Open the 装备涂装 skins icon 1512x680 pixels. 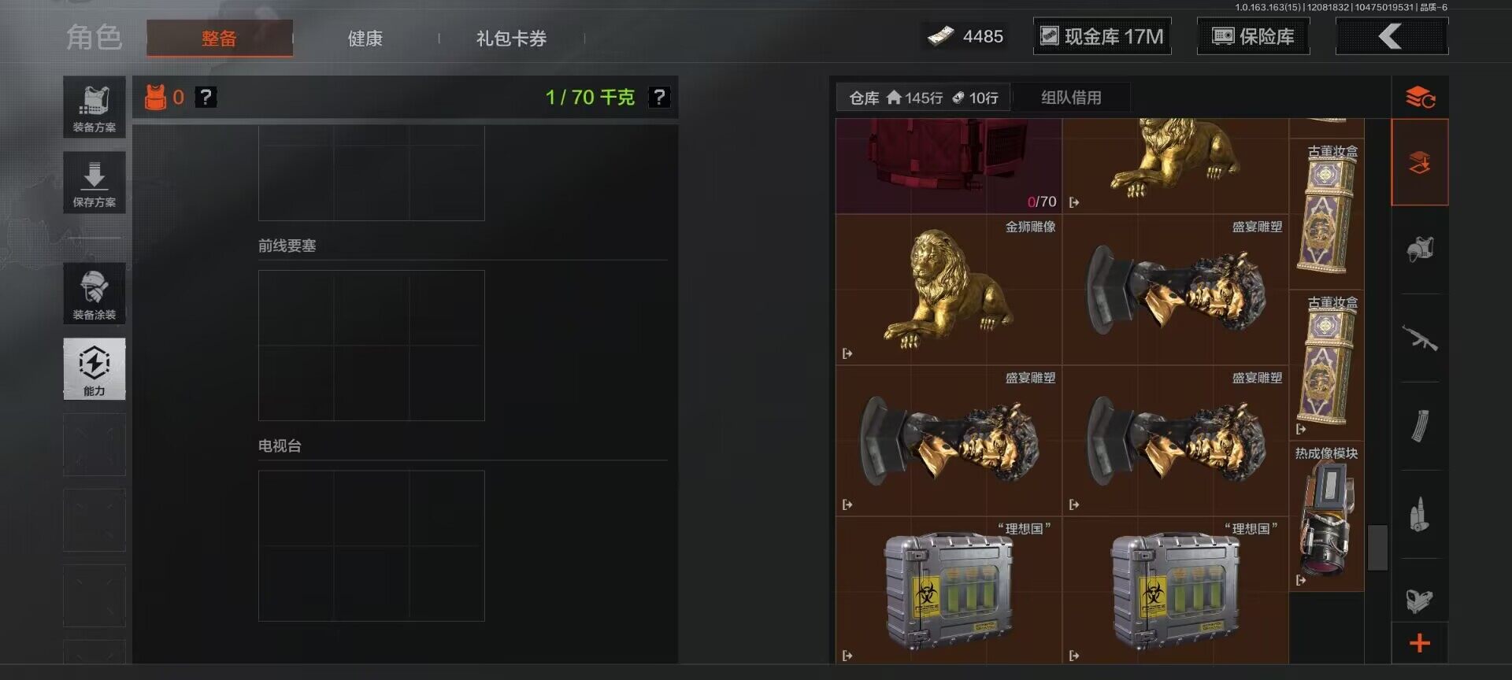pyautogui.click(x=94, y=294)
